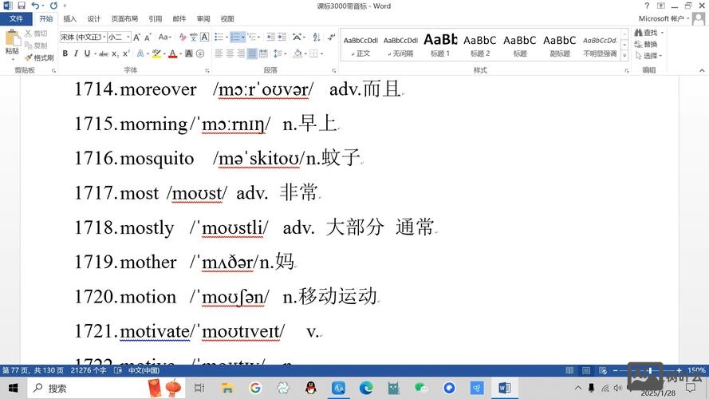Switch to the 设计 ribbon tab
This screenshot has width=709, height=399.
coord(94,18)
